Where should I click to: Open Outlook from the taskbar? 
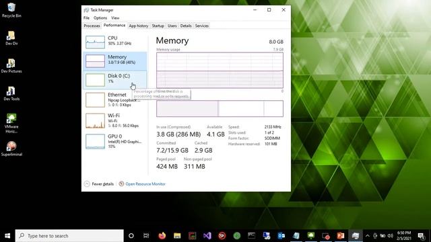(x=281, y=236)
